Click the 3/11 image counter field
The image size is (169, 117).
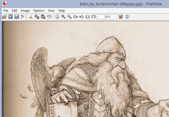click(x=107, y=17)
